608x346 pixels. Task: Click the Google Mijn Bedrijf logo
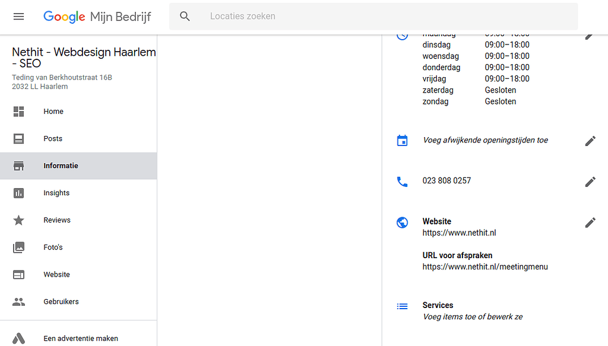[x=97, y=17]
